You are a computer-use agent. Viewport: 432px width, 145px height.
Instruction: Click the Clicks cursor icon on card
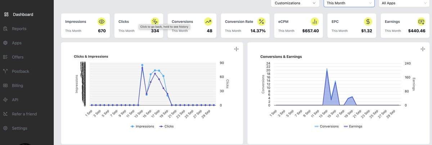coord(155,22)
